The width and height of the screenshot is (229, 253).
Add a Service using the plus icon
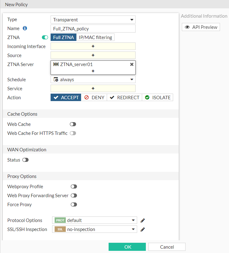coord(93,88)
